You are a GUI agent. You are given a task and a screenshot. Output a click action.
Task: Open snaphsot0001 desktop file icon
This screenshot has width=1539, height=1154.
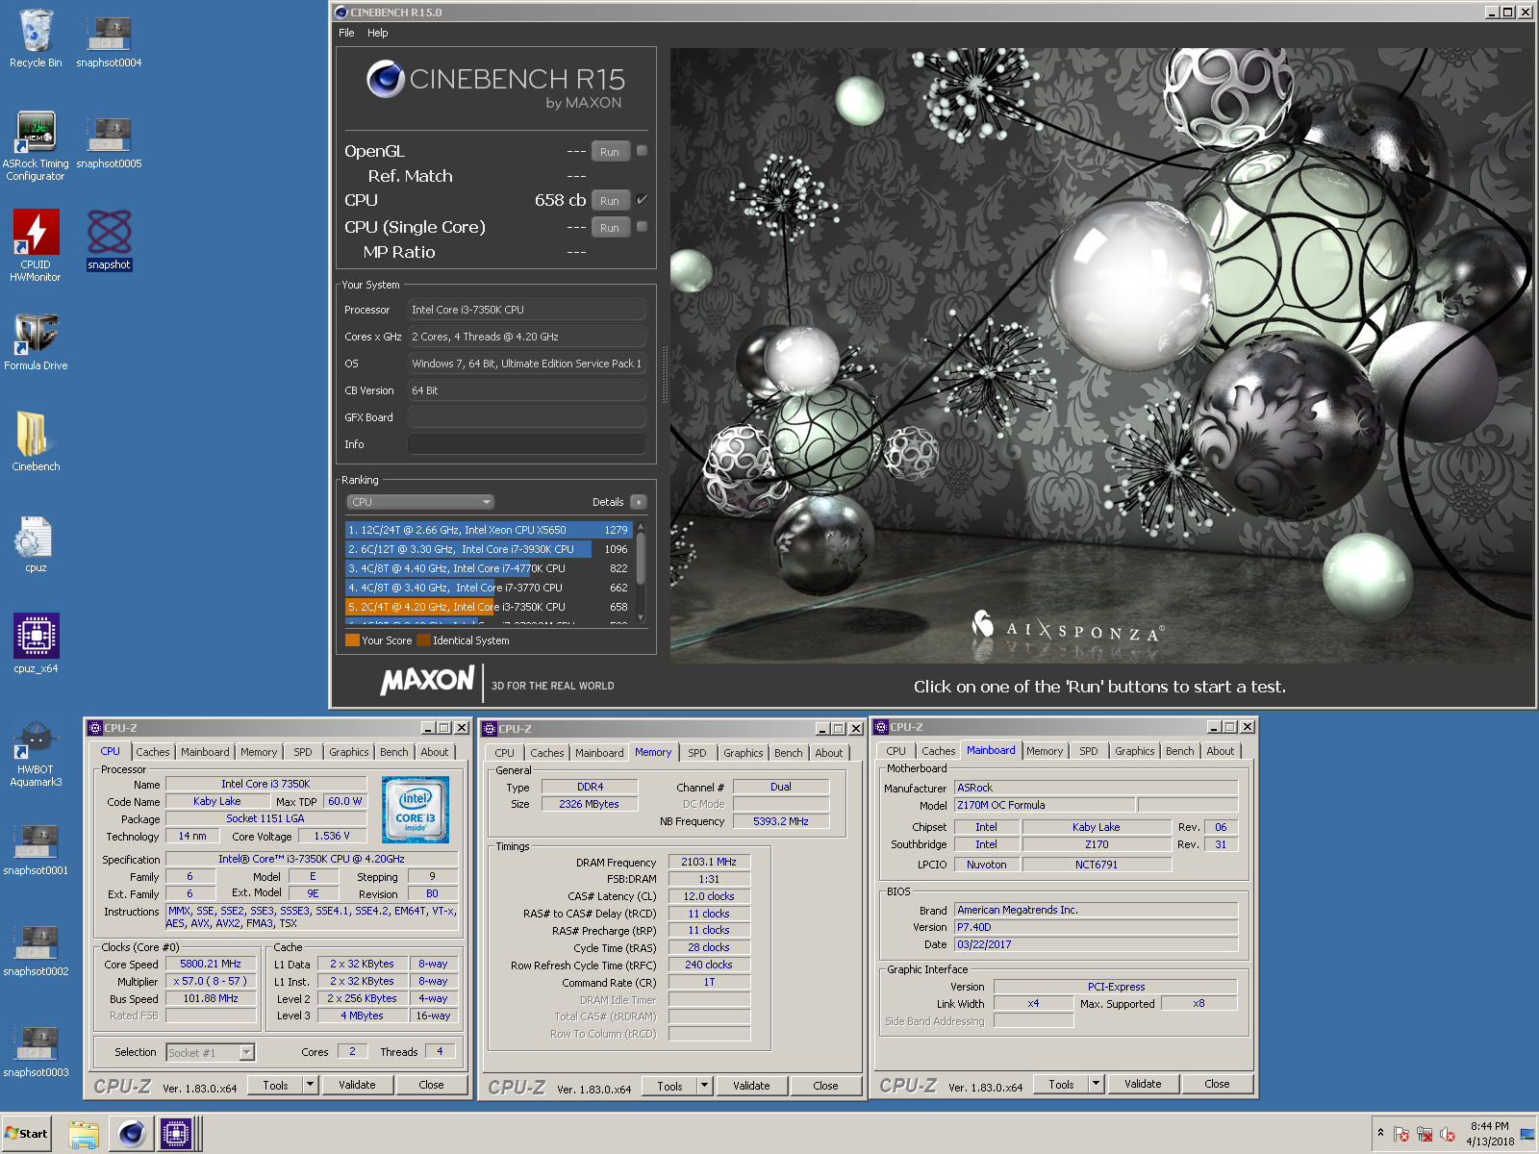[36, 849]
